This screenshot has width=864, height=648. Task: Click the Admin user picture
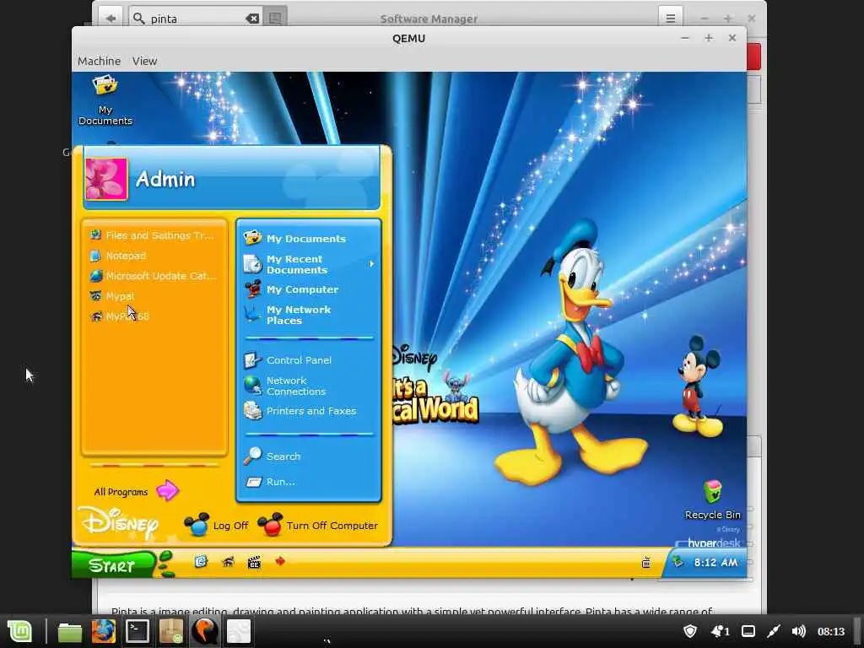coord(106,179)
